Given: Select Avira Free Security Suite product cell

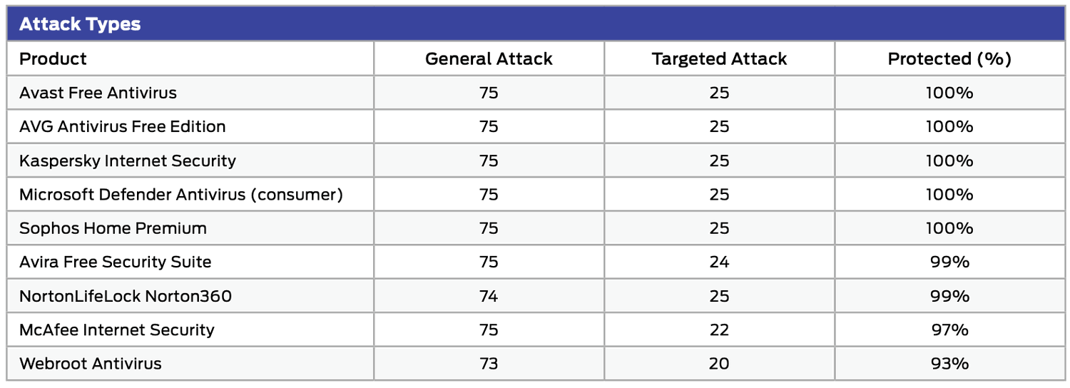Looking at the screenshot, I should coord(116,262).
